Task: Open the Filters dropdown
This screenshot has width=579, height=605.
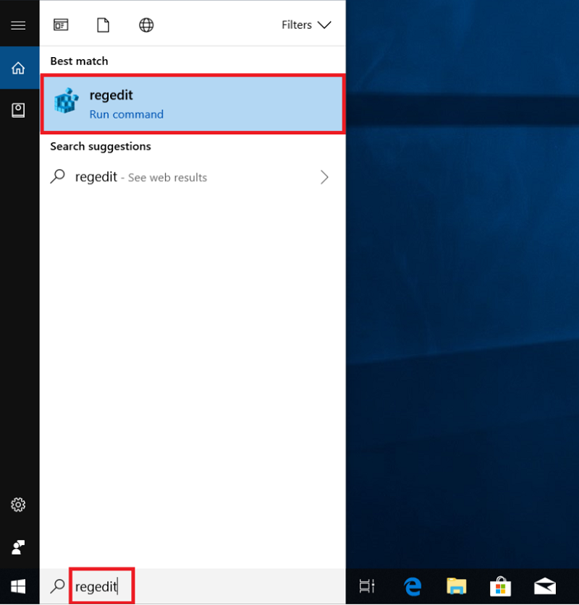Action: pyautogui.click(x=305, y=24)
